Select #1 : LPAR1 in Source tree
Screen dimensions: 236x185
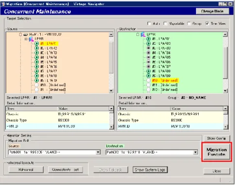click(x=49, y=43)
